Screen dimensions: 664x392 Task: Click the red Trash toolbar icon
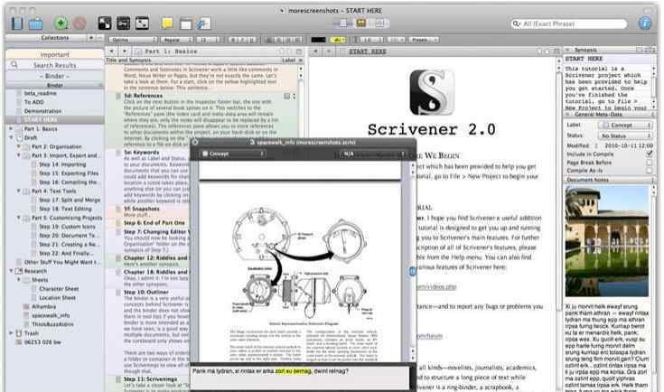pos(79,23)
